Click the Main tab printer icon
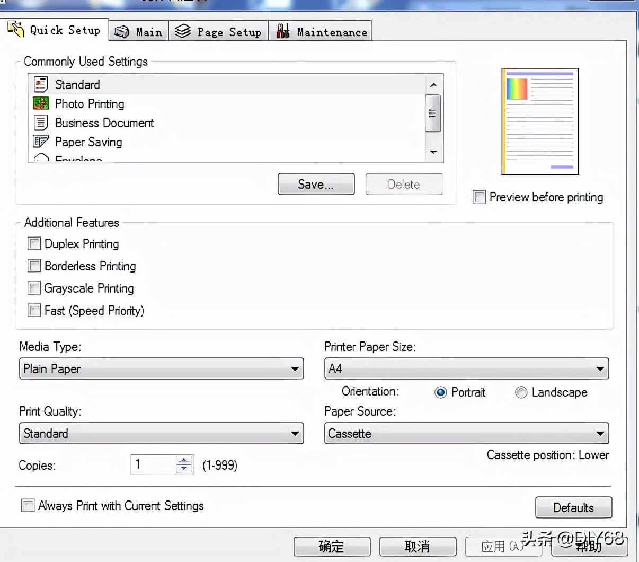Viewport: 639px width, 562px height. pyautogui.click(x=122, y=32)
